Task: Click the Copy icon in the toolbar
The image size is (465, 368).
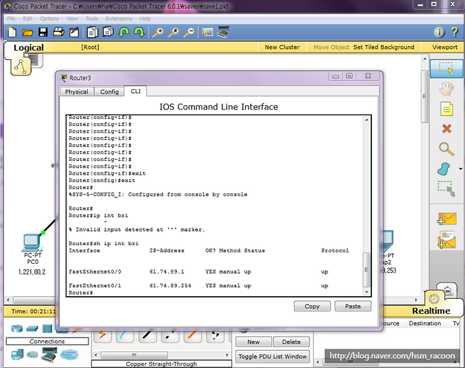Action: pos(92,32)
